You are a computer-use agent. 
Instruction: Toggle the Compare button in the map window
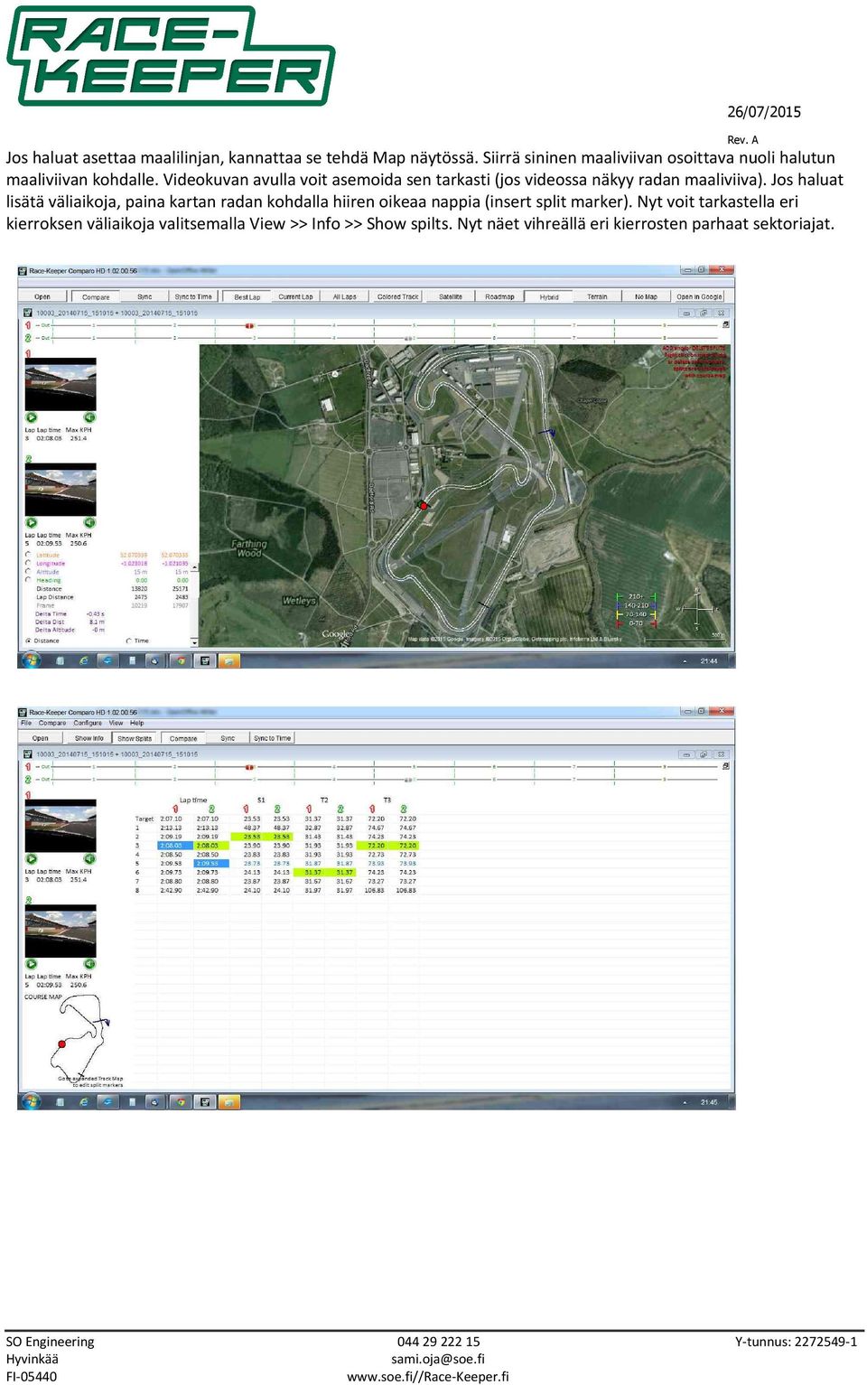pos(95,296)
